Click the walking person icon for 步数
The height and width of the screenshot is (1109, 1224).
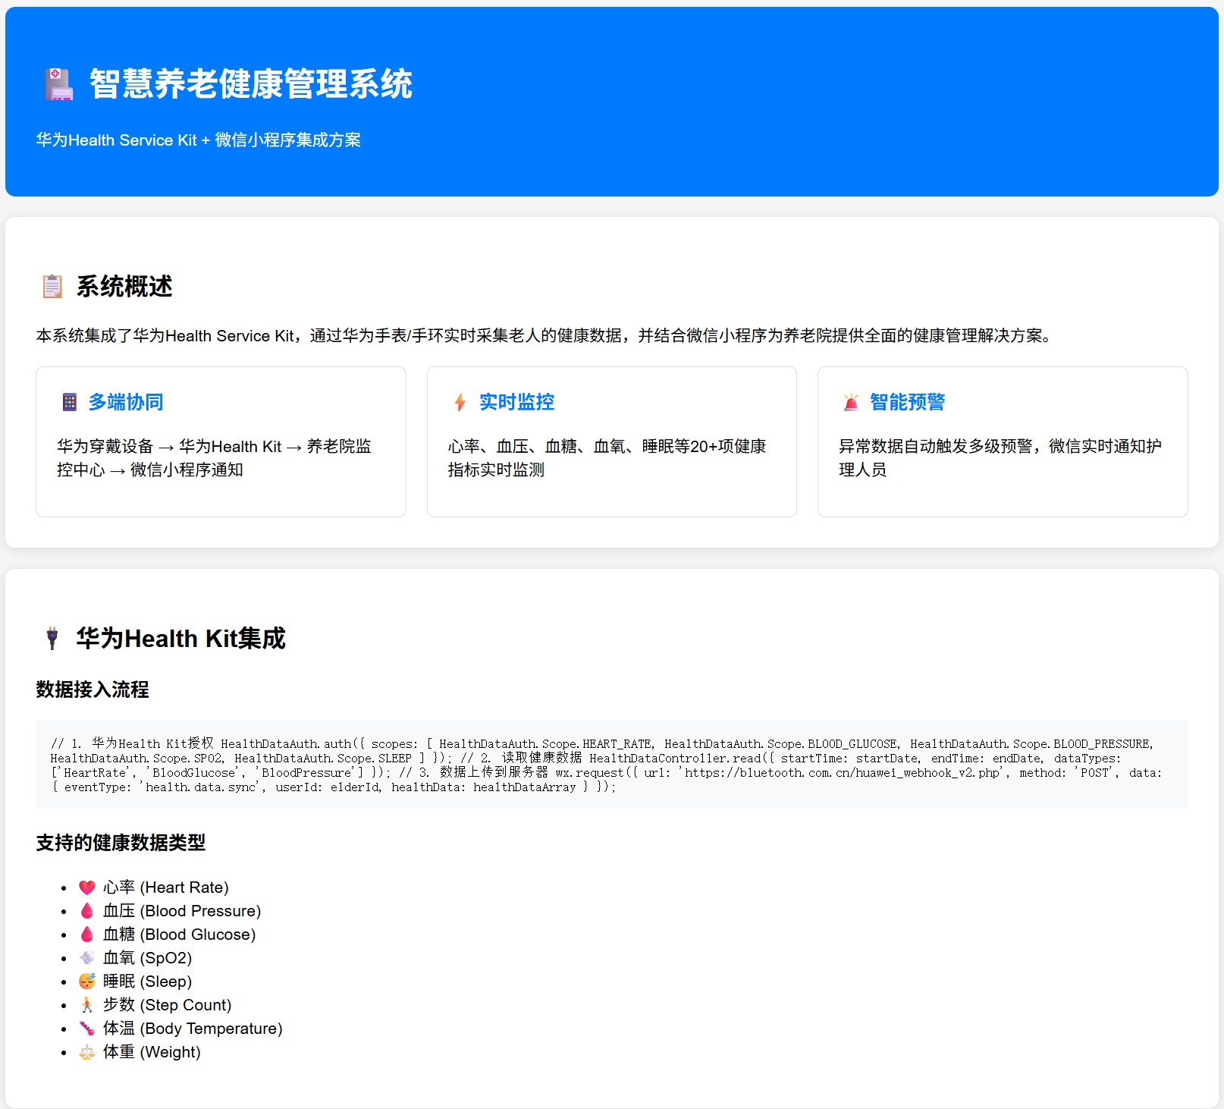87,1005
